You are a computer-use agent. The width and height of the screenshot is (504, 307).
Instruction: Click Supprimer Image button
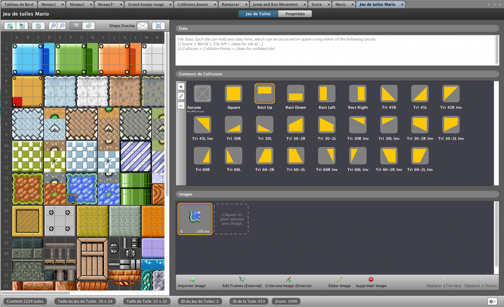click(371, 283)
